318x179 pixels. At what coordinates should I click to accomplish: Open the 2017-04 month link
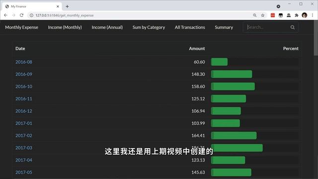[x=24, y=160]
